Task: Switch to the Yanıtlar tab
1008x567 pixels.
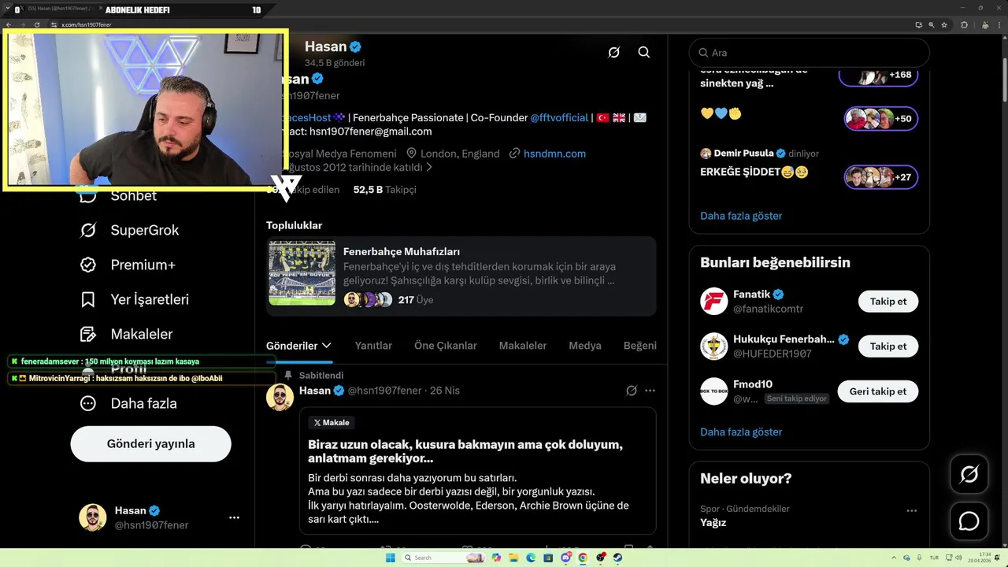Action: (373, 346)
